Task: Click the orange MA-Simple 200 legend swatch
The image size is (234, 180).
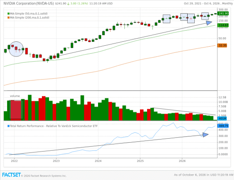Action: coord(8,18)
